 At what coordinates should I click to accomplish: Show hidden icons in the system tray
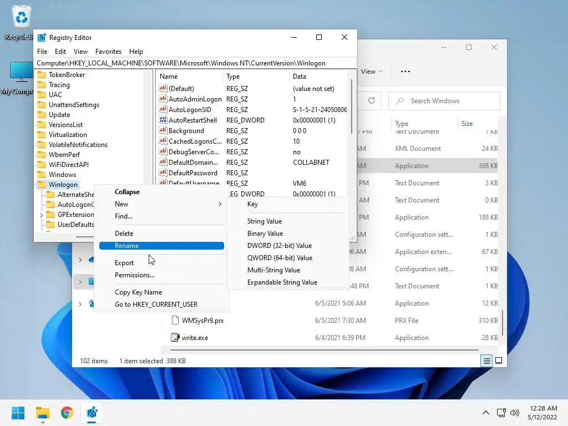point(486,413)
